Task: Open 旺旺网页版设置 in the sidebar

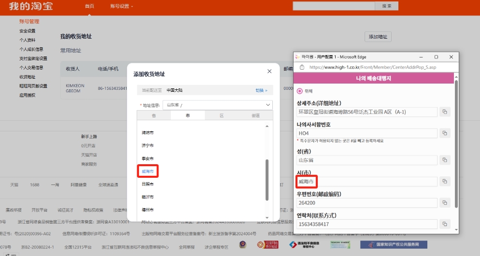Action: (x=33, y=86)
